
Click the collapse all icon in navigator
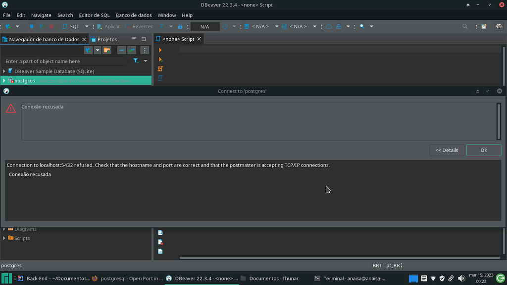(121, 50)
